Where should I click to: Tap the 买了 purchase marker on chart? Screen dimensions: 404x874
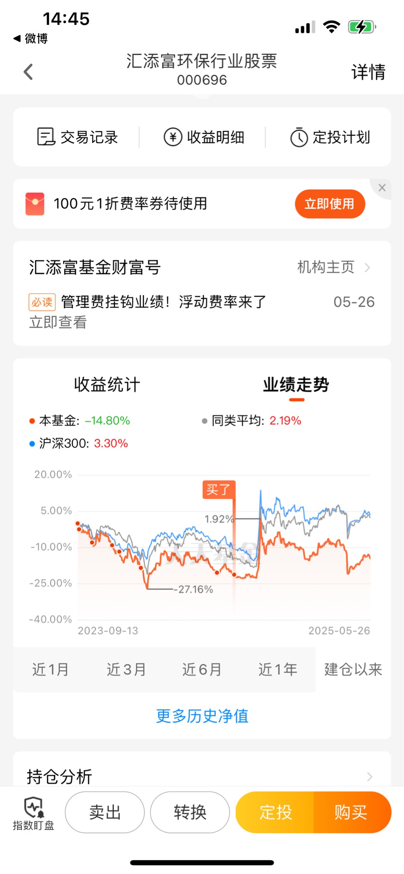click(219, 489)
